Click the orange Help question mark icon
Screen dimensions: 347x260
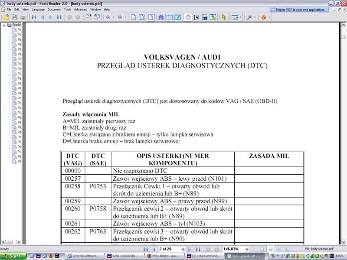click(x=264, y=17)
